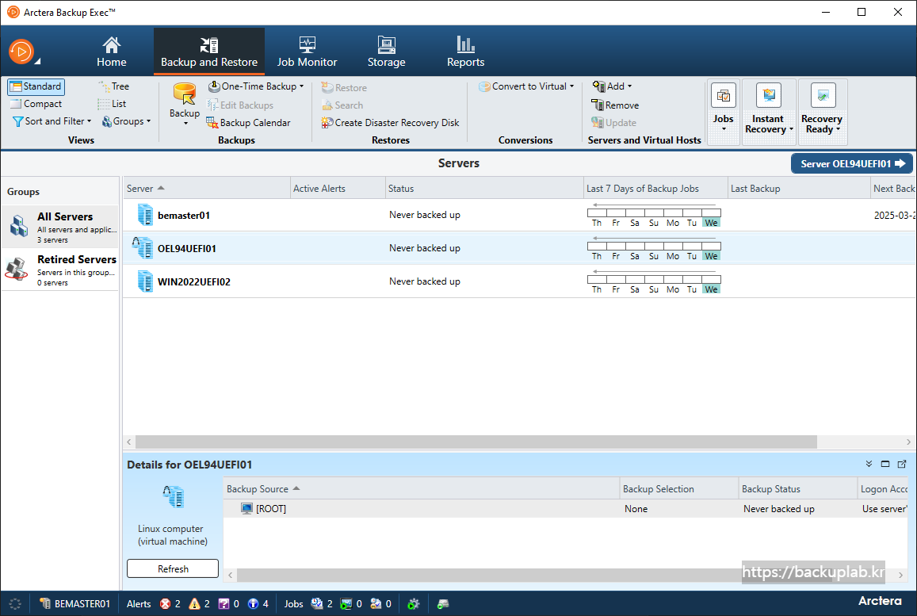Open the Instant Recovery dropdown
Image resolution: width=917 pixels, height=616 pixels.
point(769,112)
